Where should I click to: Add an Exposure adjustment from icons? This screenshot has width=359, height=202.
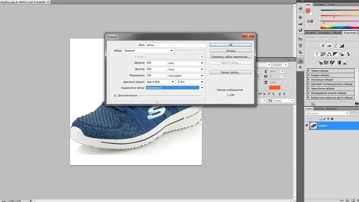pyautogui.click(x=342, y=46)
